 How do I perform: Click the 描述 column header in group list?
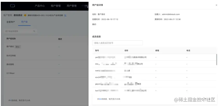(60, 39)
